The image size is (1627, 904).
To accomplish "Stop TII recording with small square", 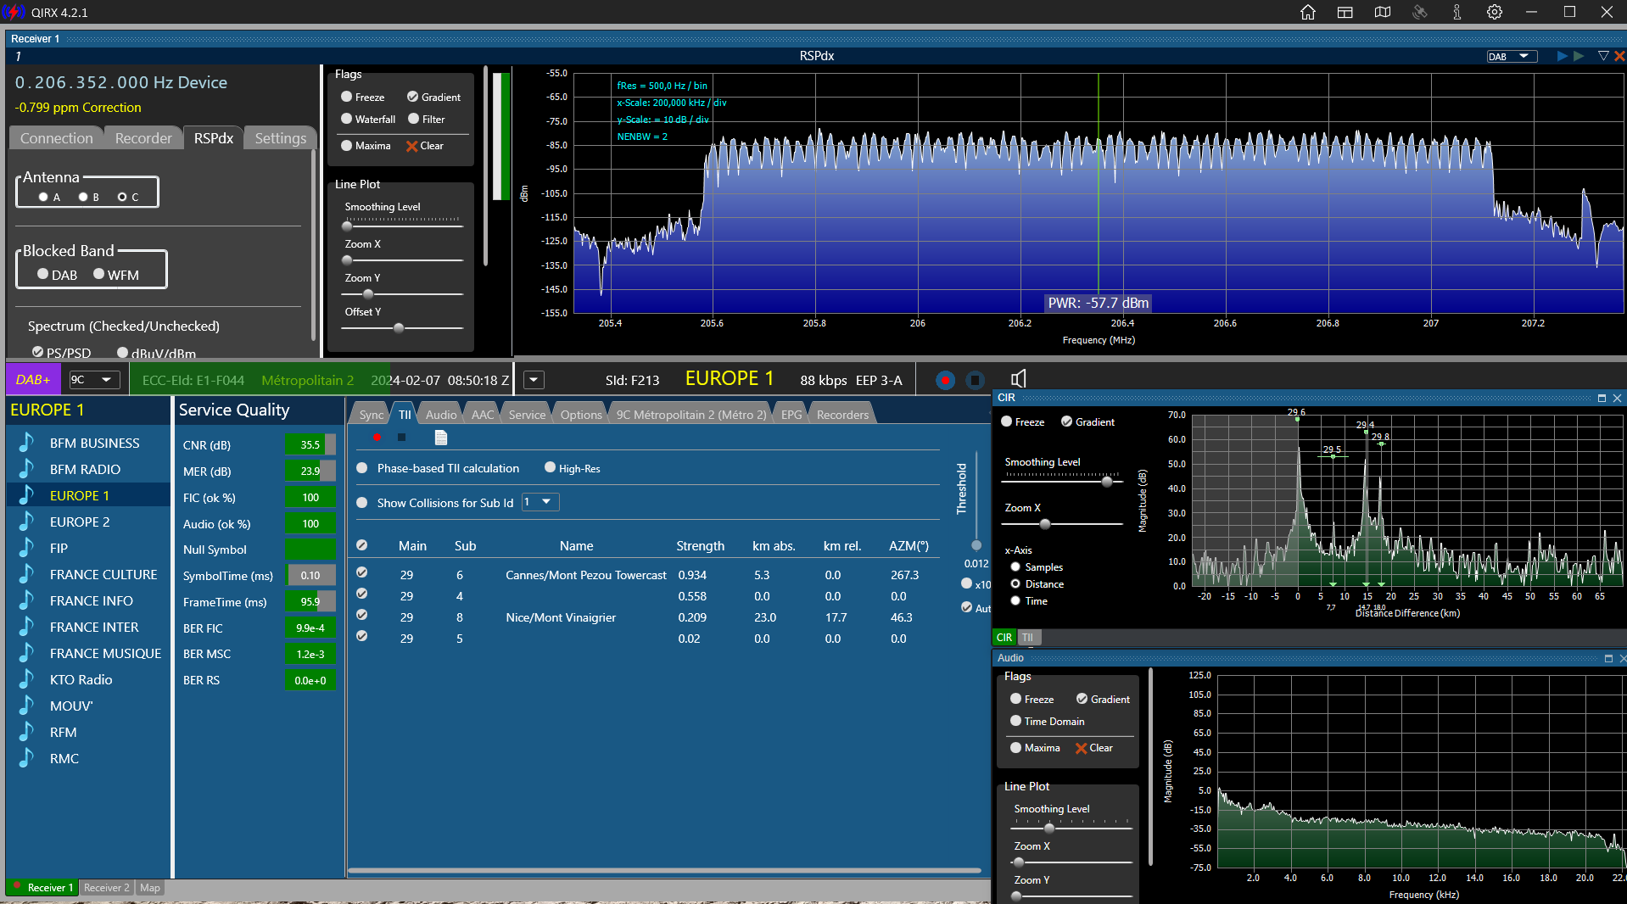I will (402, 438).
